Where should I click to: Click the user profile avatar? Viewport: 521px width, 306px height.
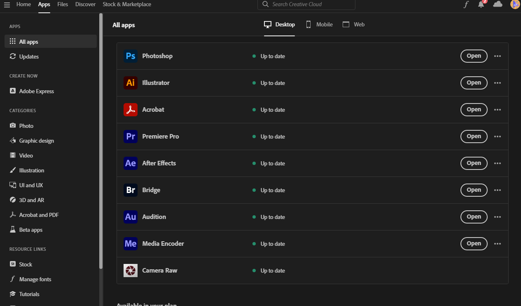515,5
